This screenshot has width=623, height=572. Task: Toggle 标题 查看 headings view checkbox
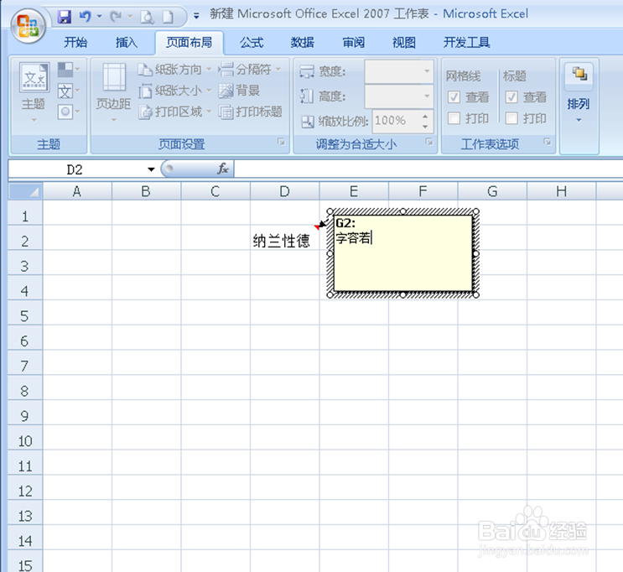tap(511, 97)
